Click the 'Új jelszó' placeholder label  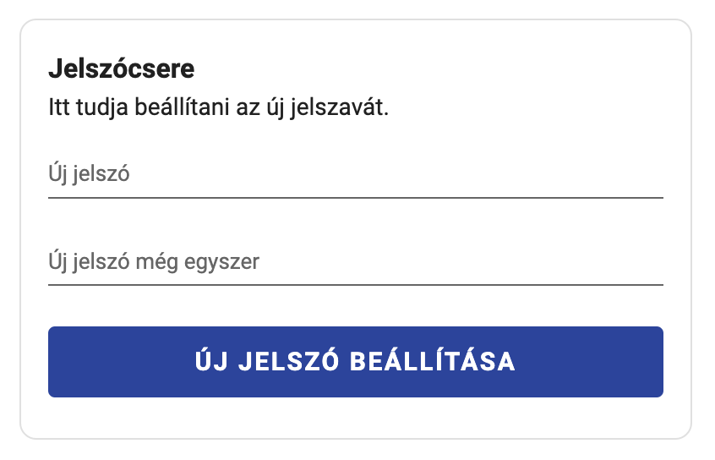88,176
